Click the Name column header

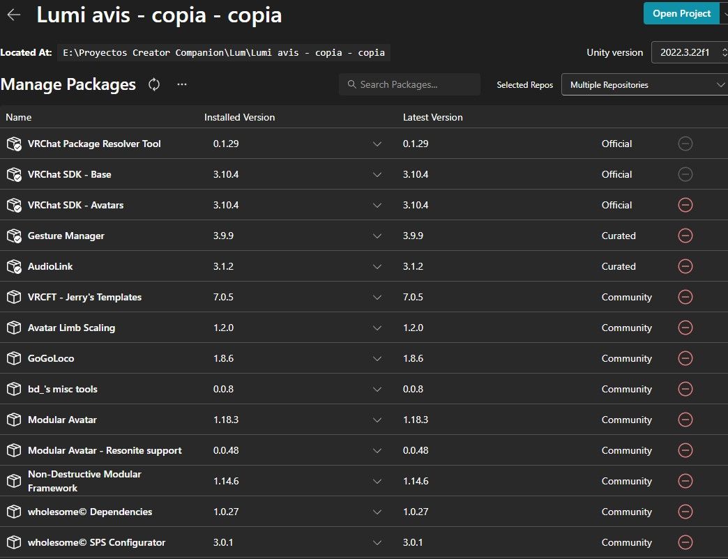tap(19, 117)
